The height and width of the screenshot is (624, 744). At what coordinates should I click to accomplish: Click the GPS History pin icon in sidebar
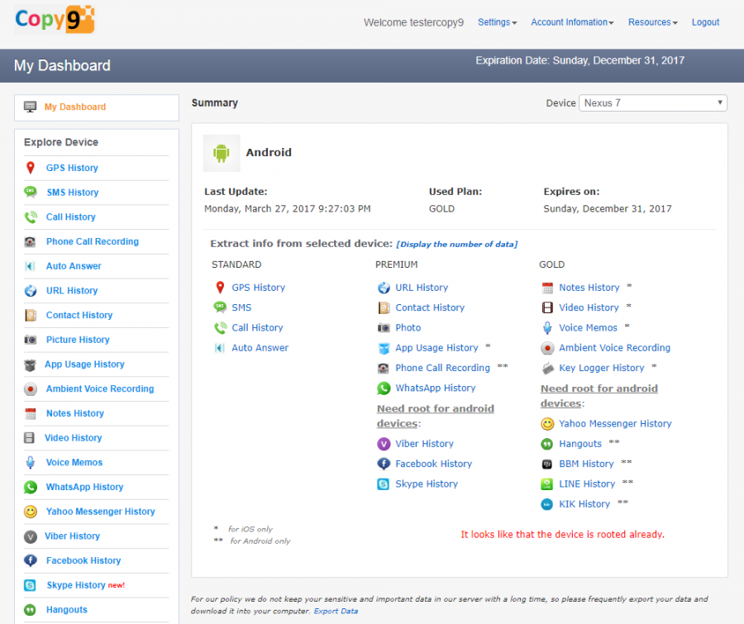[31, 168]
